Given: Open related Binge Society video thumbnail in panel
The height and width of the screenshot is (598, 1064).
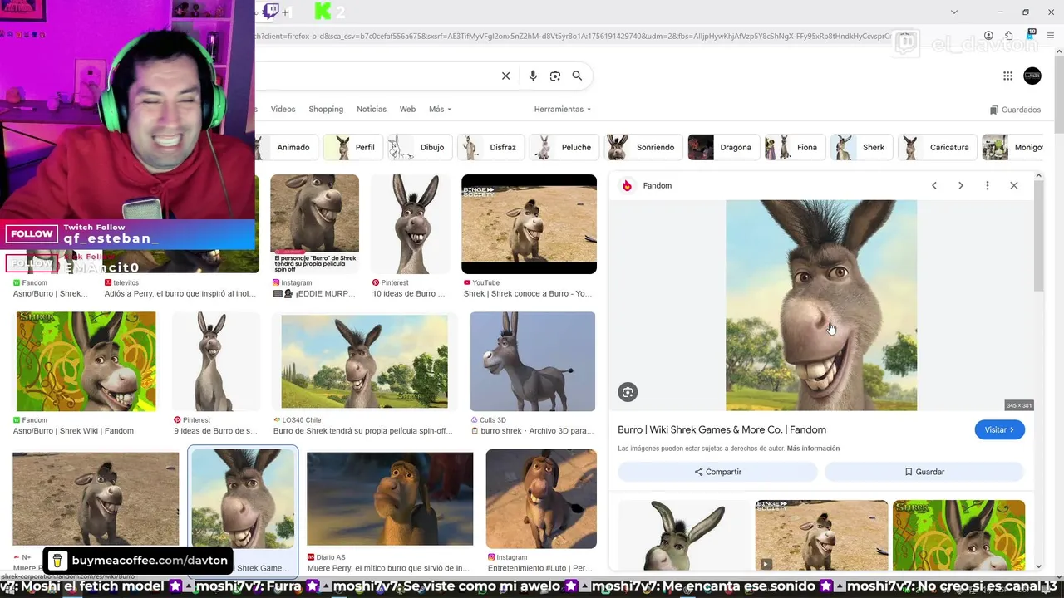Looking at the screenshot, I should 821,536.
